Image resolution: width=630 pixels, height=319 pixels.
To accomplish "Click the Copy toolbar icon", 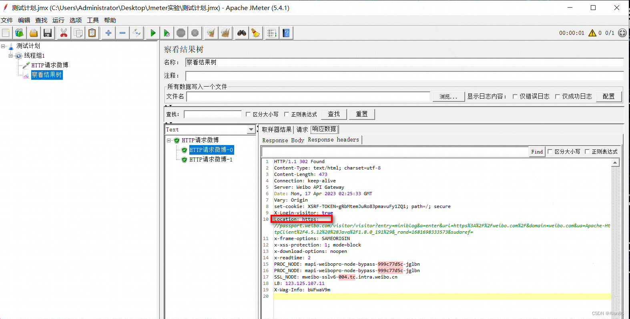I will (78, 33).
